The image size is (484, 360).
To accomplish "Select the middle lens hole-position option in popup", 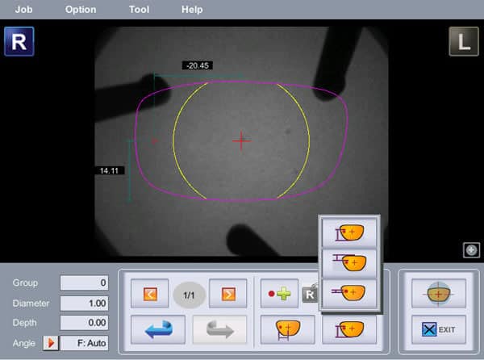I will pos(348,262).
